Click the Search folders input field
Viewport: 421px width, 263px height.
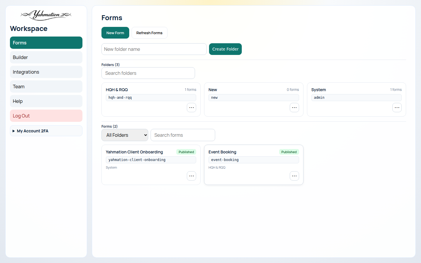tap(148, 73)
